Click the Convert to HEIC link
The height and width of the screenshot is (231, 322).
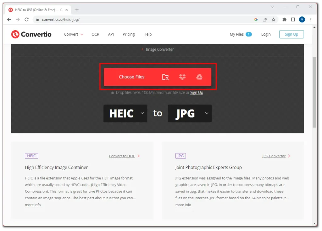click(x=122, y=156)
